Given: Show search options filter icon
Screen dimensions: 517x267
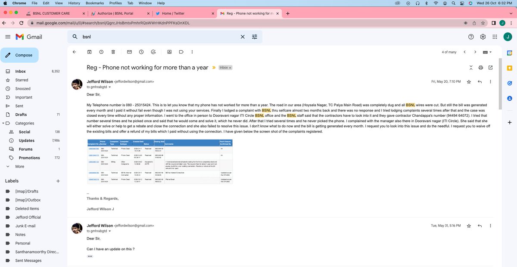Looking at the screenshot, I should pos(255,37).
